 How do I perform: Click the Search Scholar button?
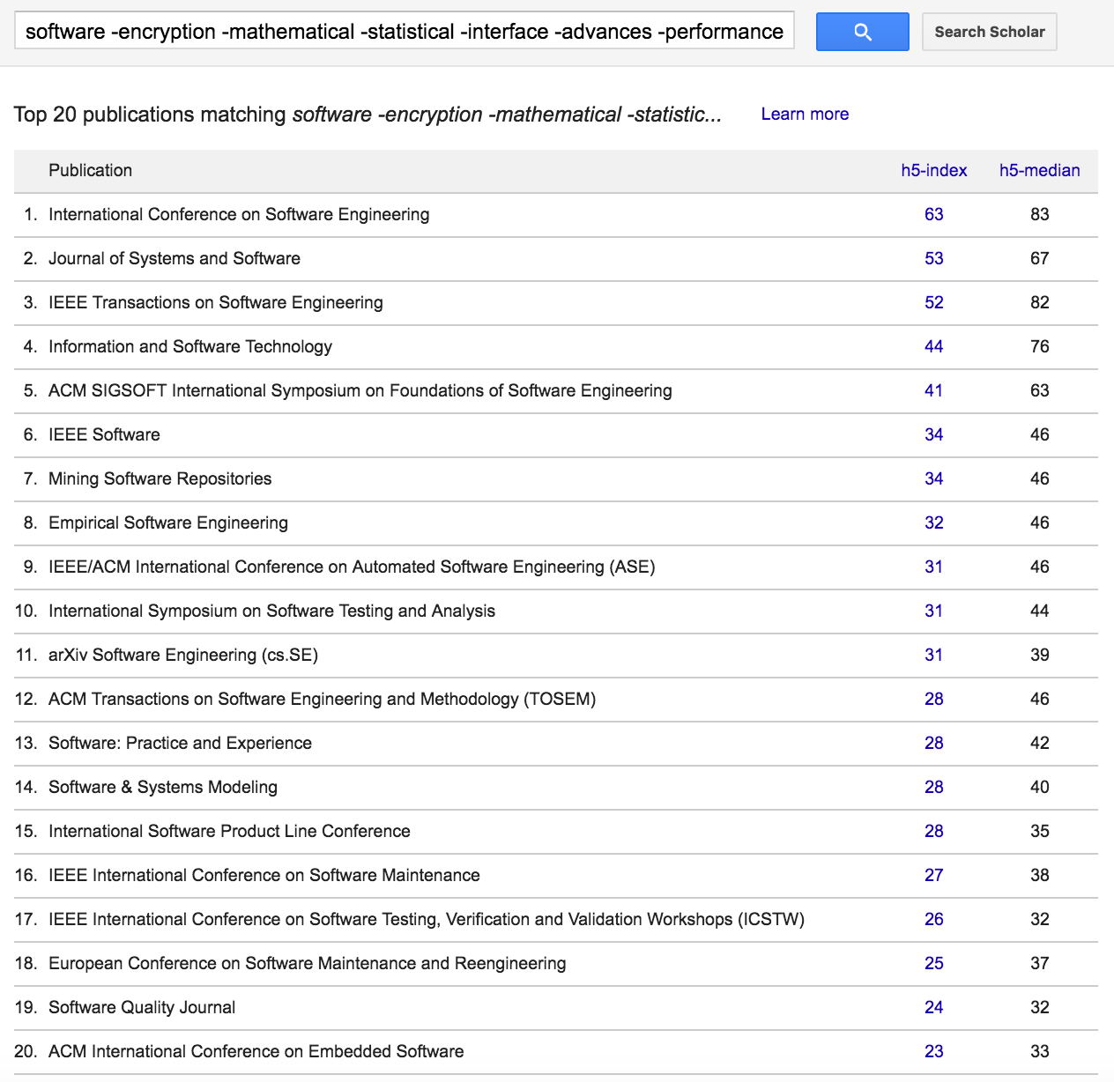click(989, 32)
